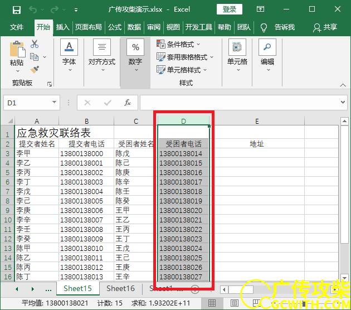Viewport: 351px width, 310px height.
Task: Open the 编辑 editing group
Action: point(267,55)
